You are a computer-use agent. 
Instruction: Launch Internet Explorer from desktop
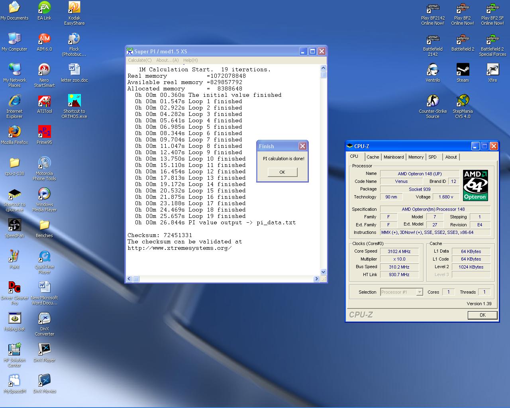(x=14, y=106)
